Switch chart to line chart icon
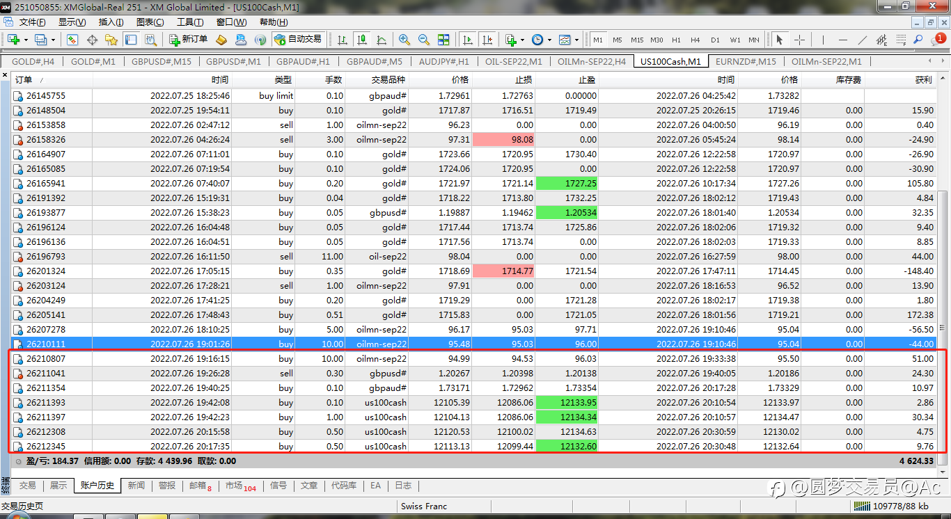 (x=382, y=40)
